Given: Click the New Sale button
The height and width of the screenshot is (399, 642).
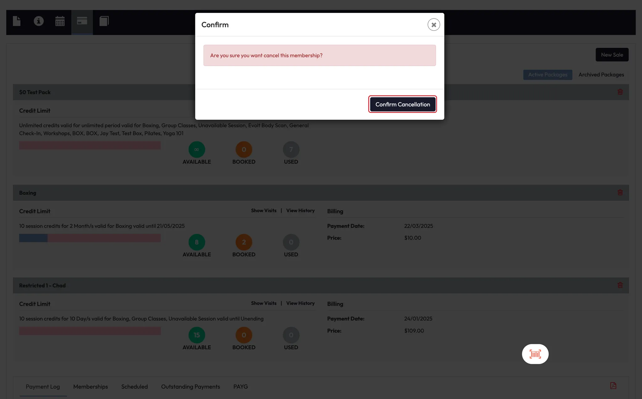Looking at the screenshot, I should (612, 55).
